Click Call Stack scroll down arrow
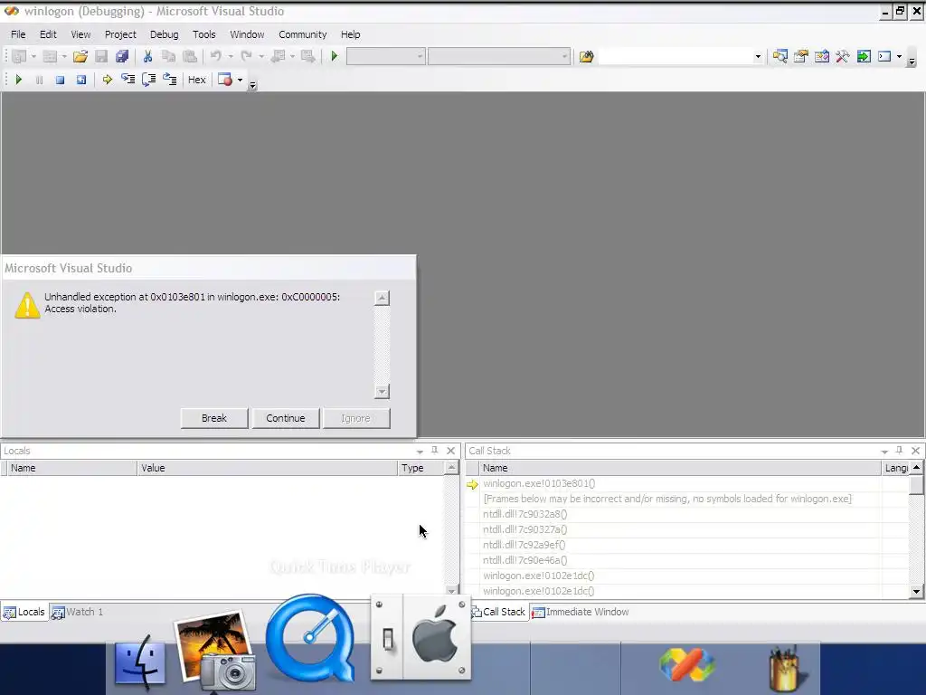The image size is (926, 695). pyautogui.click(x=916, y=591)
